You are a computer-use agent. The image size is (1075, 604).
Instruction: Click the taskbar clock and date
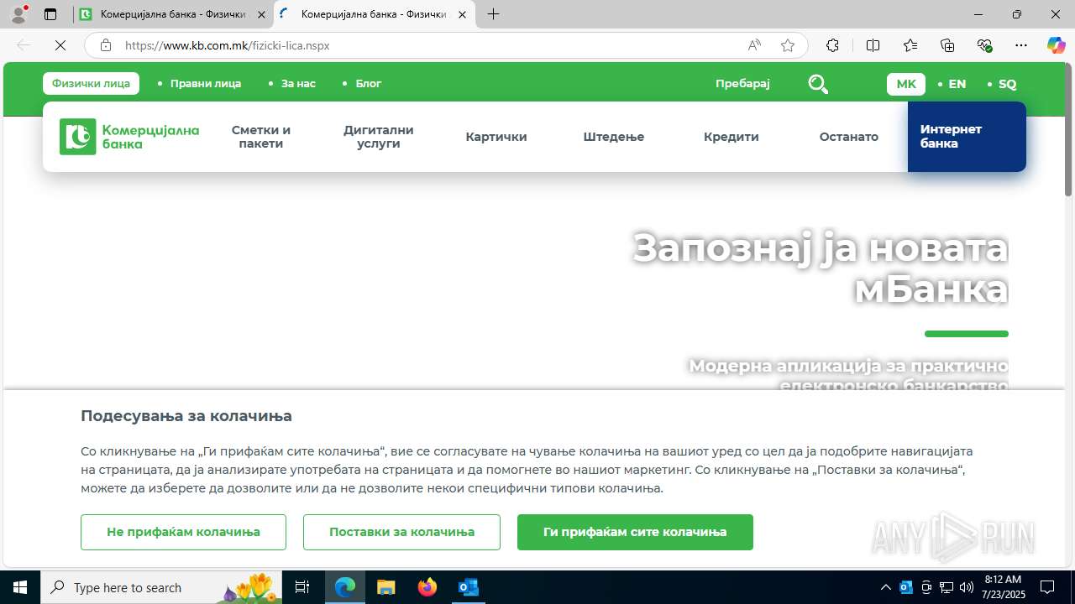coord(1004,587)
